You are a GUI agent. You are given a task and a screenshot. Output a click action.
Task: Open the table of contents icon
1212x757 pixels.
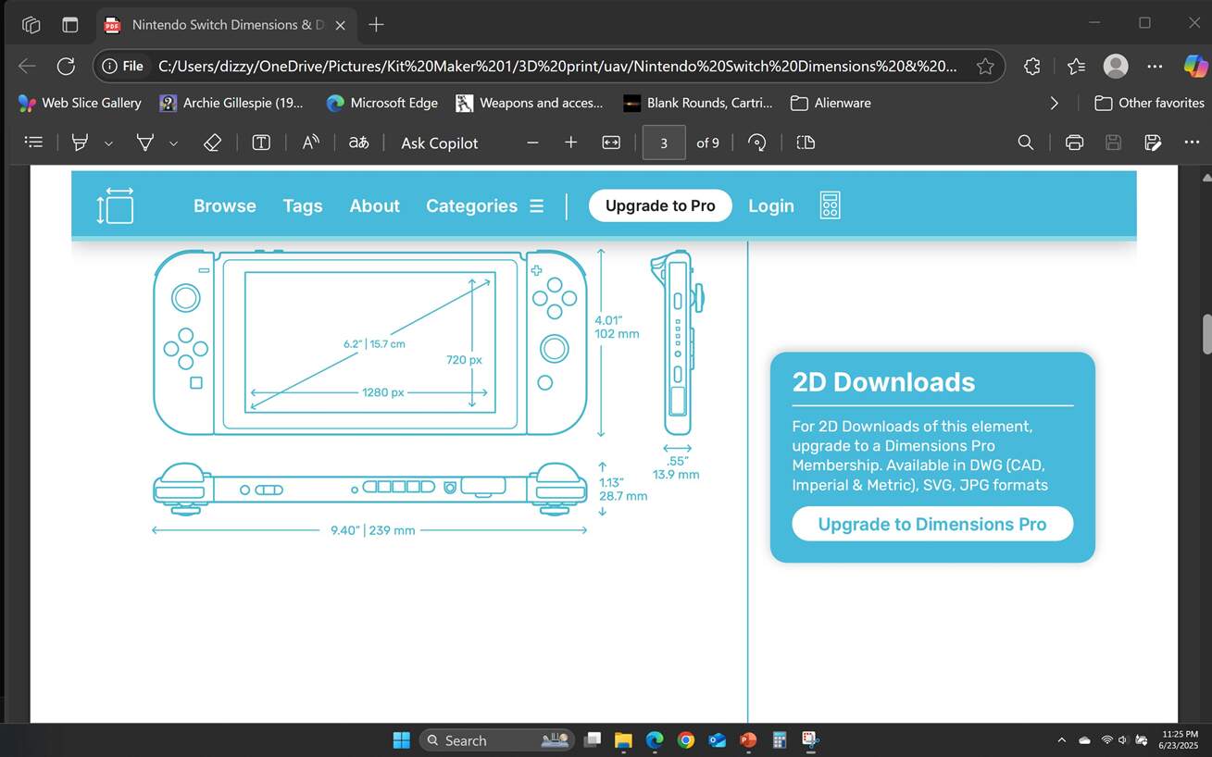click(34, 143)
